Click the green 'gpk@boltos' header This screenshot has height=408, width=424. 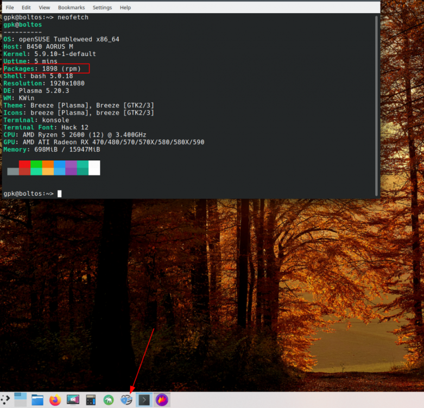23,24
